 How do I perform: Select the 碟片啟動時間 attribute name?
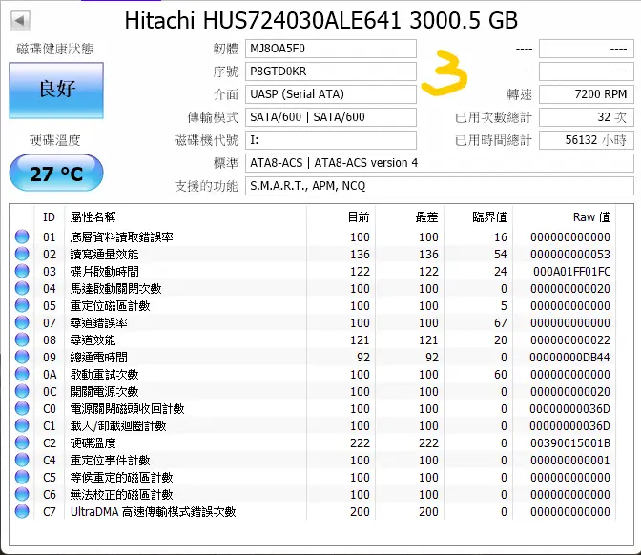[104, 272]
